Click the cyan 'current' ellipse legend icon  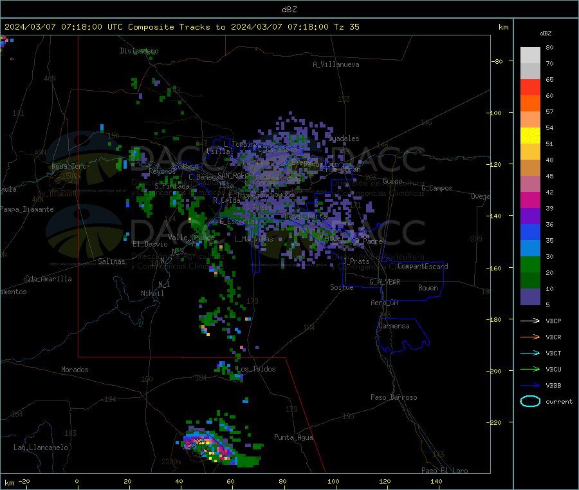[x=530, y=401]
